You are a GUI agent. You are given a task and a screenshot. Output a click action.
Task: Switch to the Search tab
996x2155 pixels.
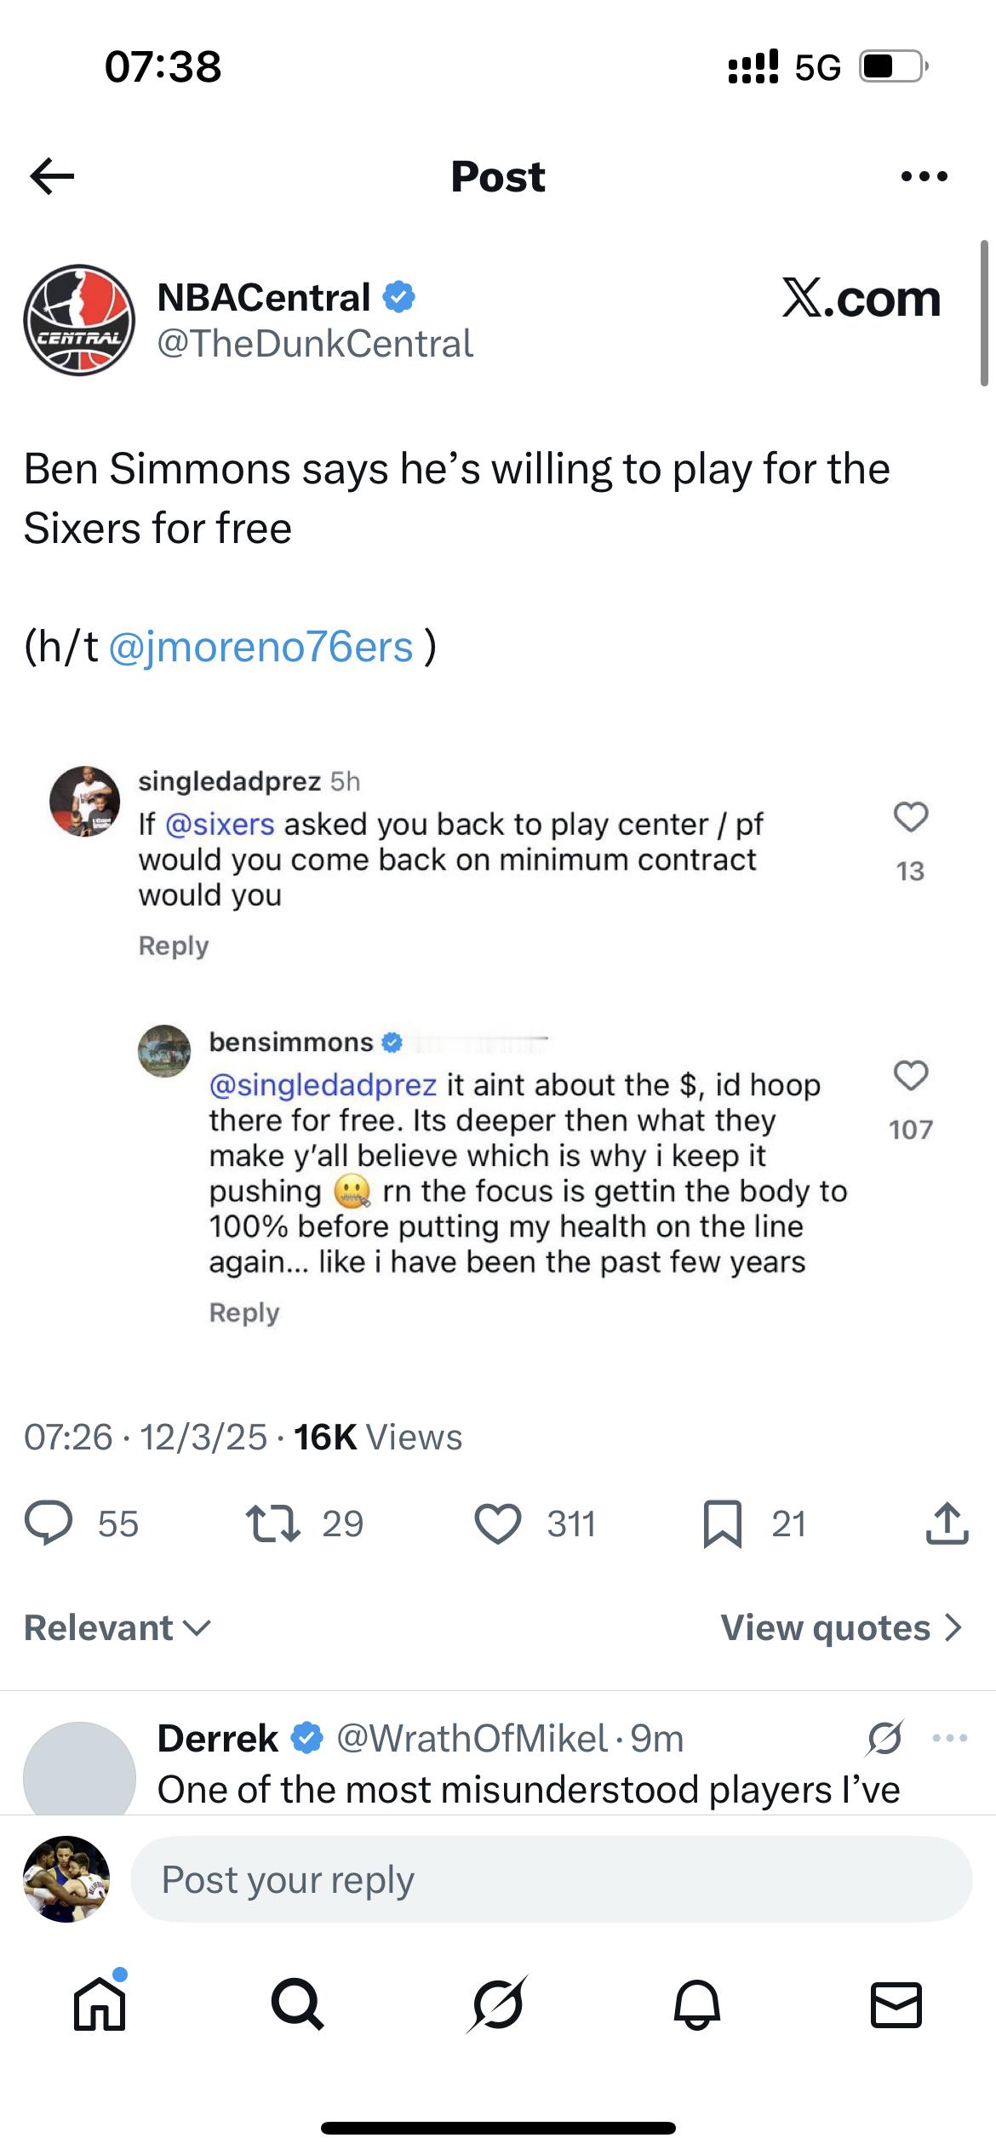coord(297,2004)
